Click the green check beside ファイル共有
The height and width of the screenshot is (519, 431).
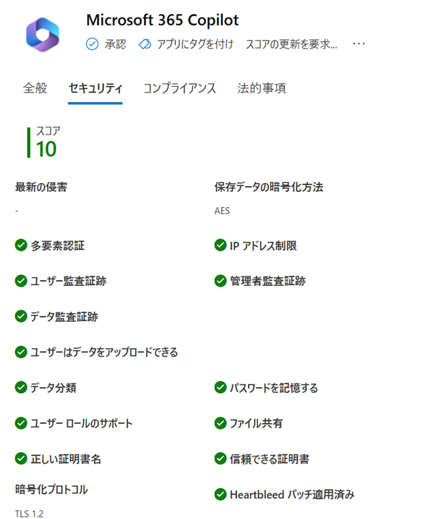(220, 423)
